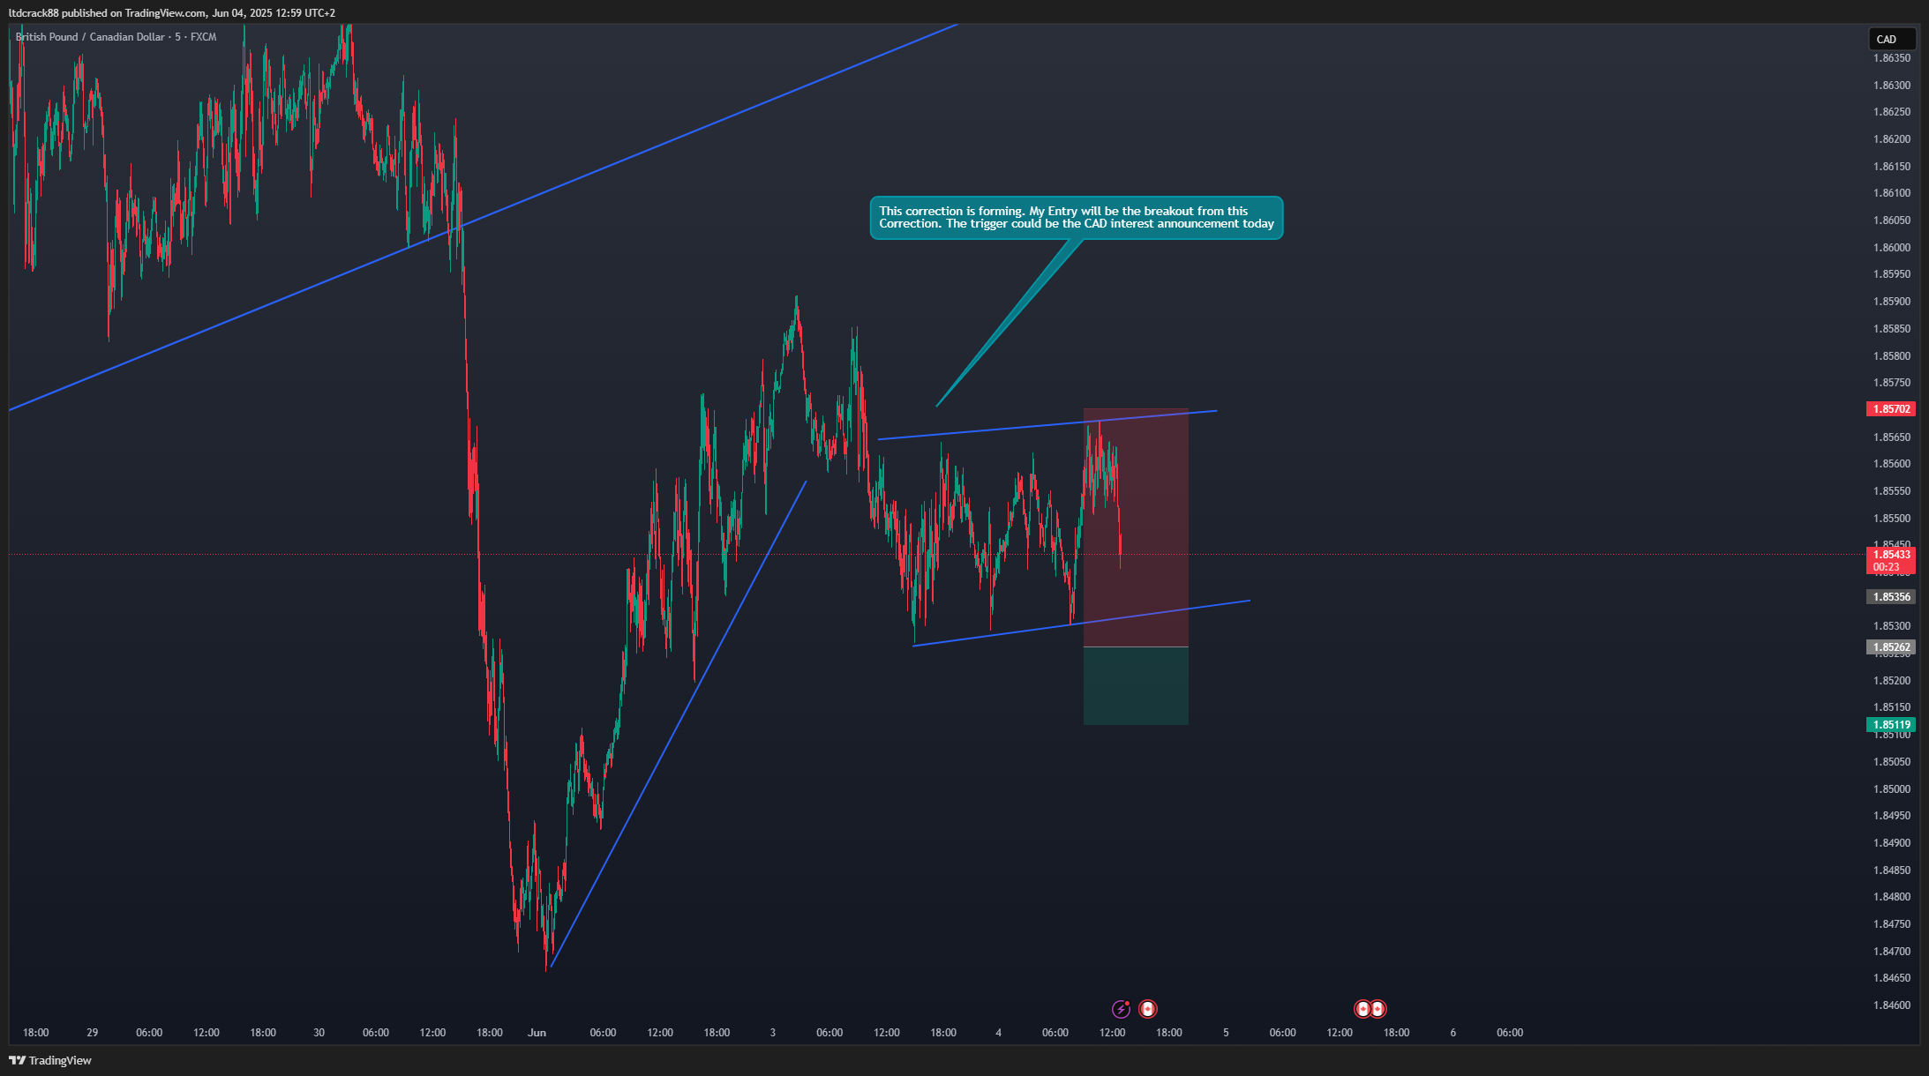Click the published-by header text at top
Image resolution: width=1929 pixels, height=1076 pixels.
pos(172,13)
